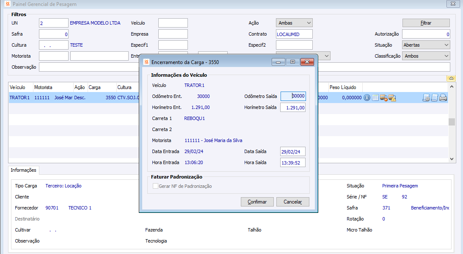
Task: Click the Hora Saída time field
Action: point(292,163)
